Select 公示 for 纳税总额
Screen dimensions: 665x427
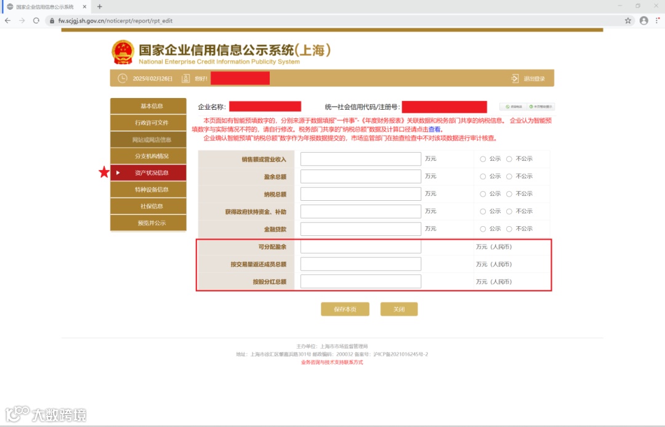[x=483, y=194]
